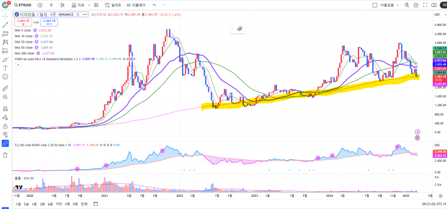Viewport: 447px width, 209px height.
Task: Set the time range to YTD
Action: (59, 204)
